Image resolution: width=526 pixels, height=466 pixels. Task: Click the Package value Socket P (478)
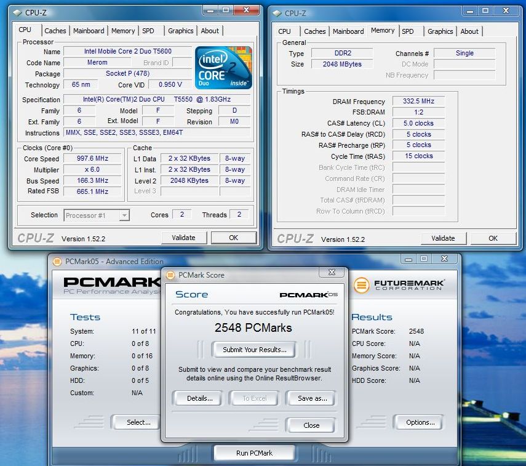coord(127,73)
